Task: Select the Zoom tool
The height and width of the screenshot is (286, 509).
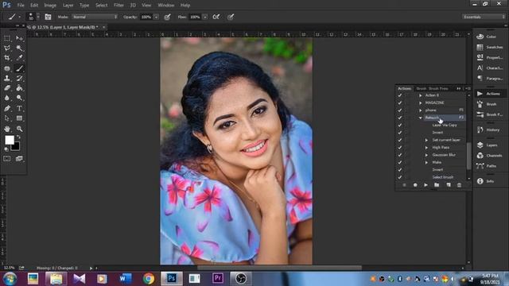Action: coord(19,129)
